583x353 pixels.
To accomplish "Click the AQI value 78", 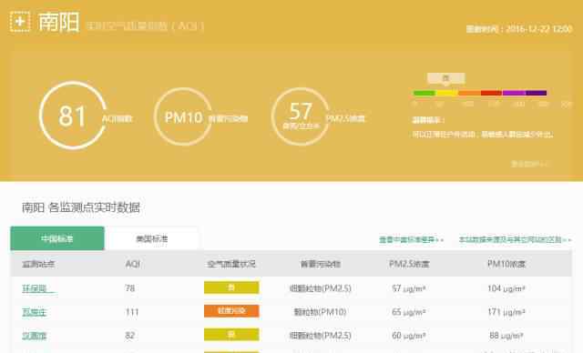I will click(x=129, y=288).
